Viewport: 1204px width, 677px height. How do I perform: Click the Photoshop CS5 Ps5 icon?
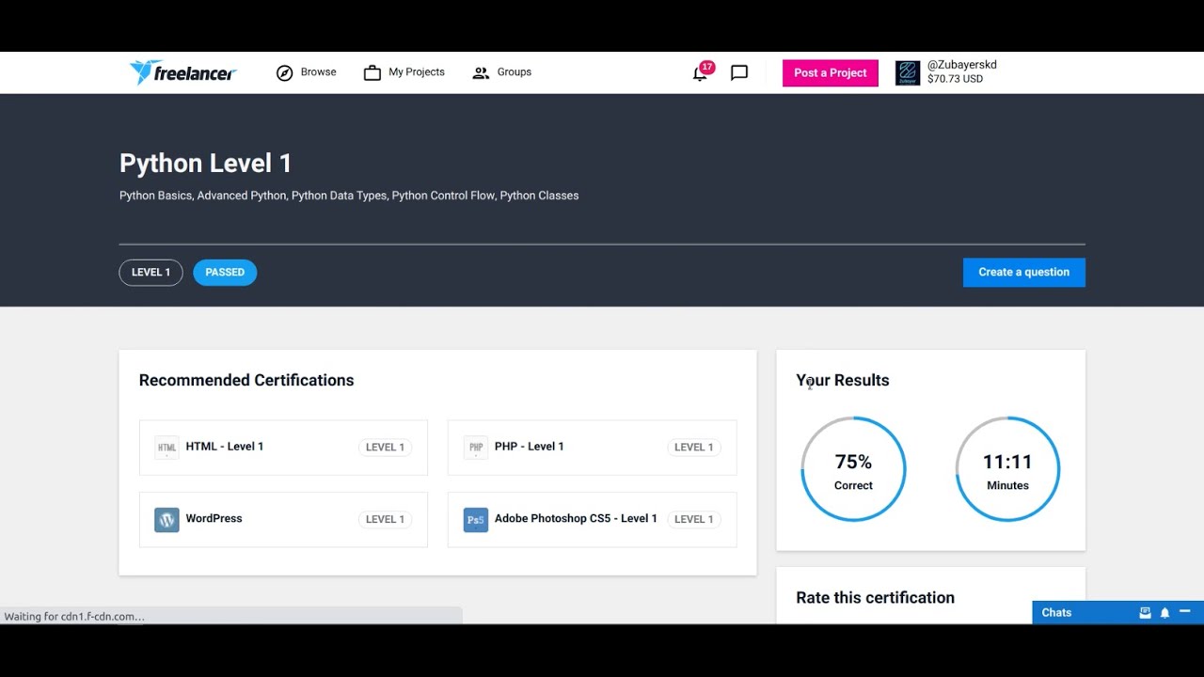pyautogui.click(x=476, y=519)
